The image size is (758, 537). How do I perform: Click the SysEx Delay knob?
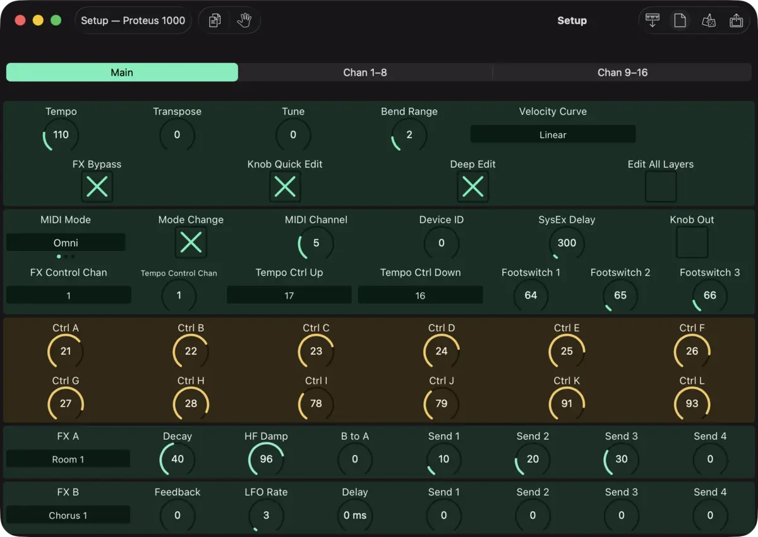coord(567,243)
